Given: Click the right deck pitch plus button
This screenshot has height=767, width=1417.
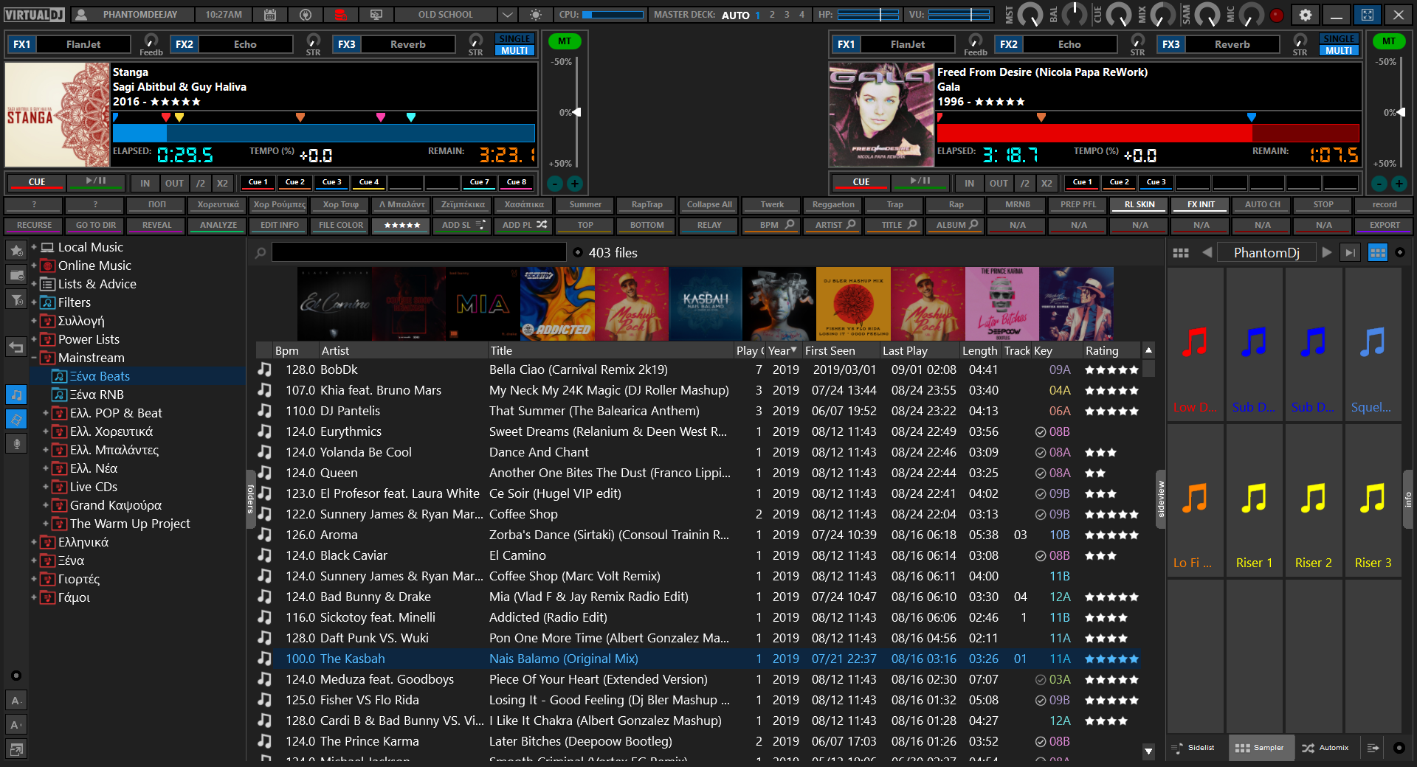Looking at the screenshot, I should (x=1399, y=184).
